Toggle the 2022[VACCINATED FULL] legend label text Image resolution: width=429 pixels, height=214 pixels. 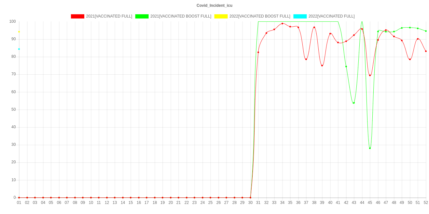(x=331, y=16)
